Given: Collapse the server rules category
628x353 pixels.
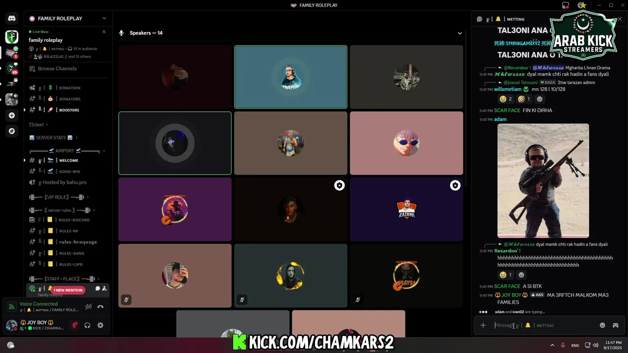Looking at the screenshot, I should [62, 210].
